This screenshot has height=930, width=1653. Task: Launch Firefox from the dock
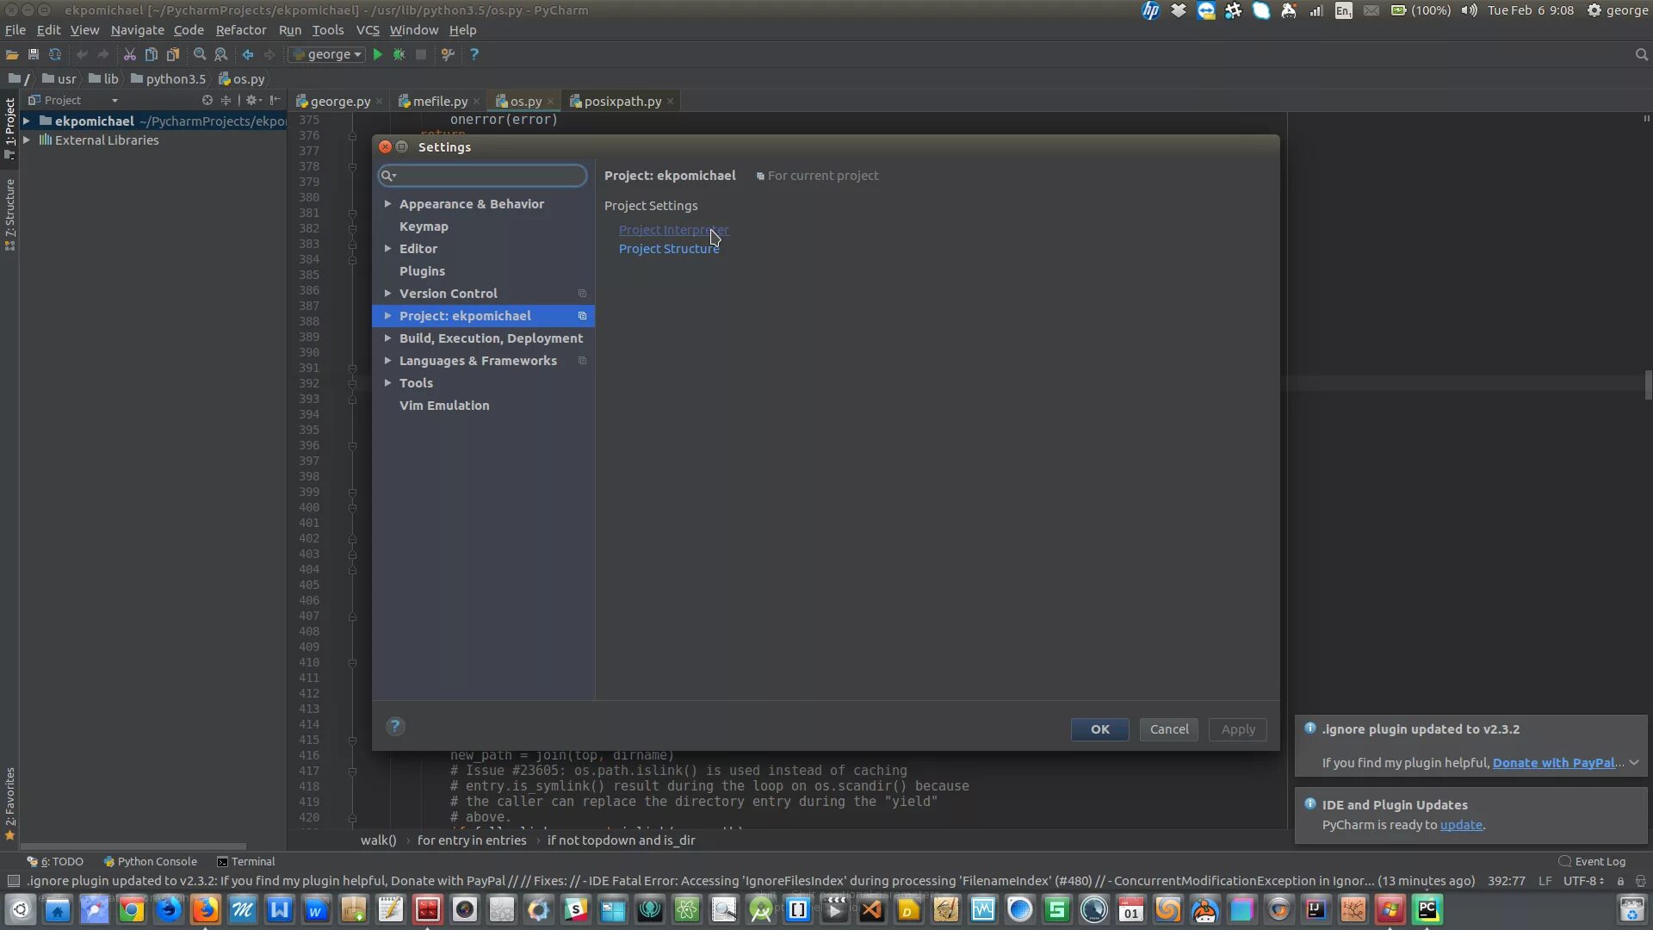pyautogui.click(x=206, y=909)
